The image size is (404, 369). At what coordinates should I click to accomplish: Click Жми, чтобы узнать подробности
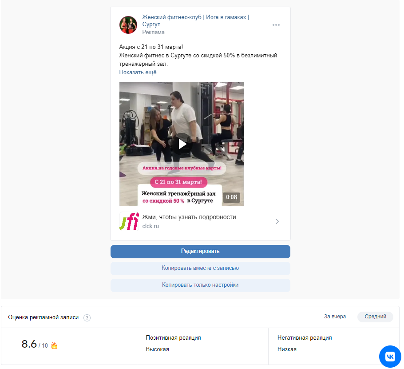pyautogui.click(x=189, y=217)
